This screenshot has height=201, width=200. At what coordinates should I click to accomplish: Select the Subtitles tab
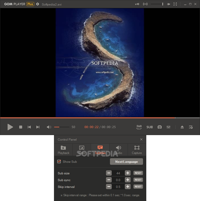coord(100,150)
